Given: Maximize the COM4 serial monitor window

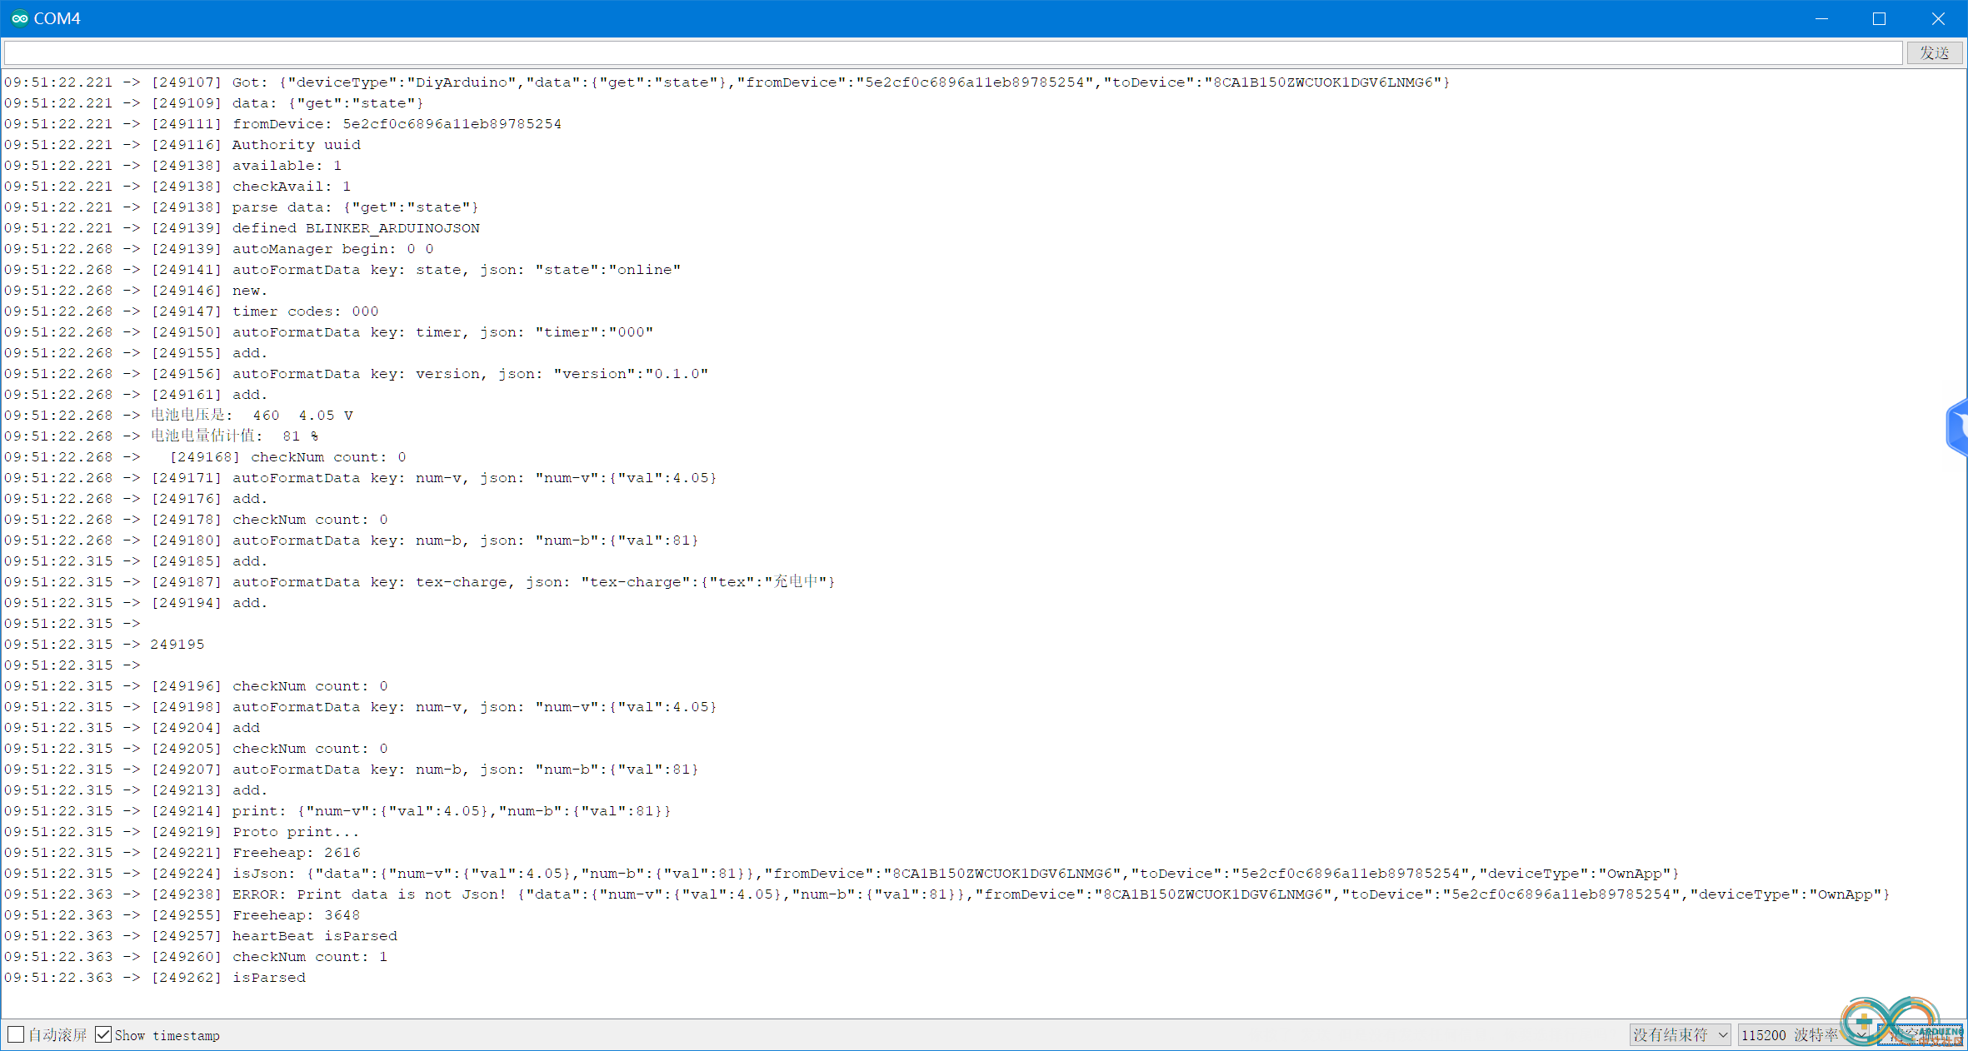Looking at the screenshot, I should [1879, 18].
